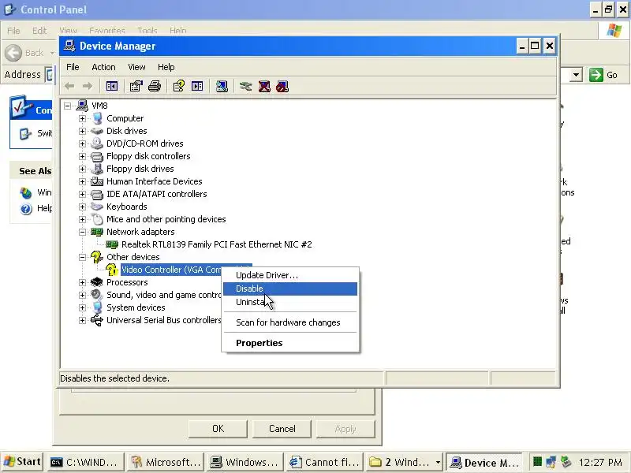Collapse the Network adapters node
This screenshot has width=631, height=473.
[82, 232]
